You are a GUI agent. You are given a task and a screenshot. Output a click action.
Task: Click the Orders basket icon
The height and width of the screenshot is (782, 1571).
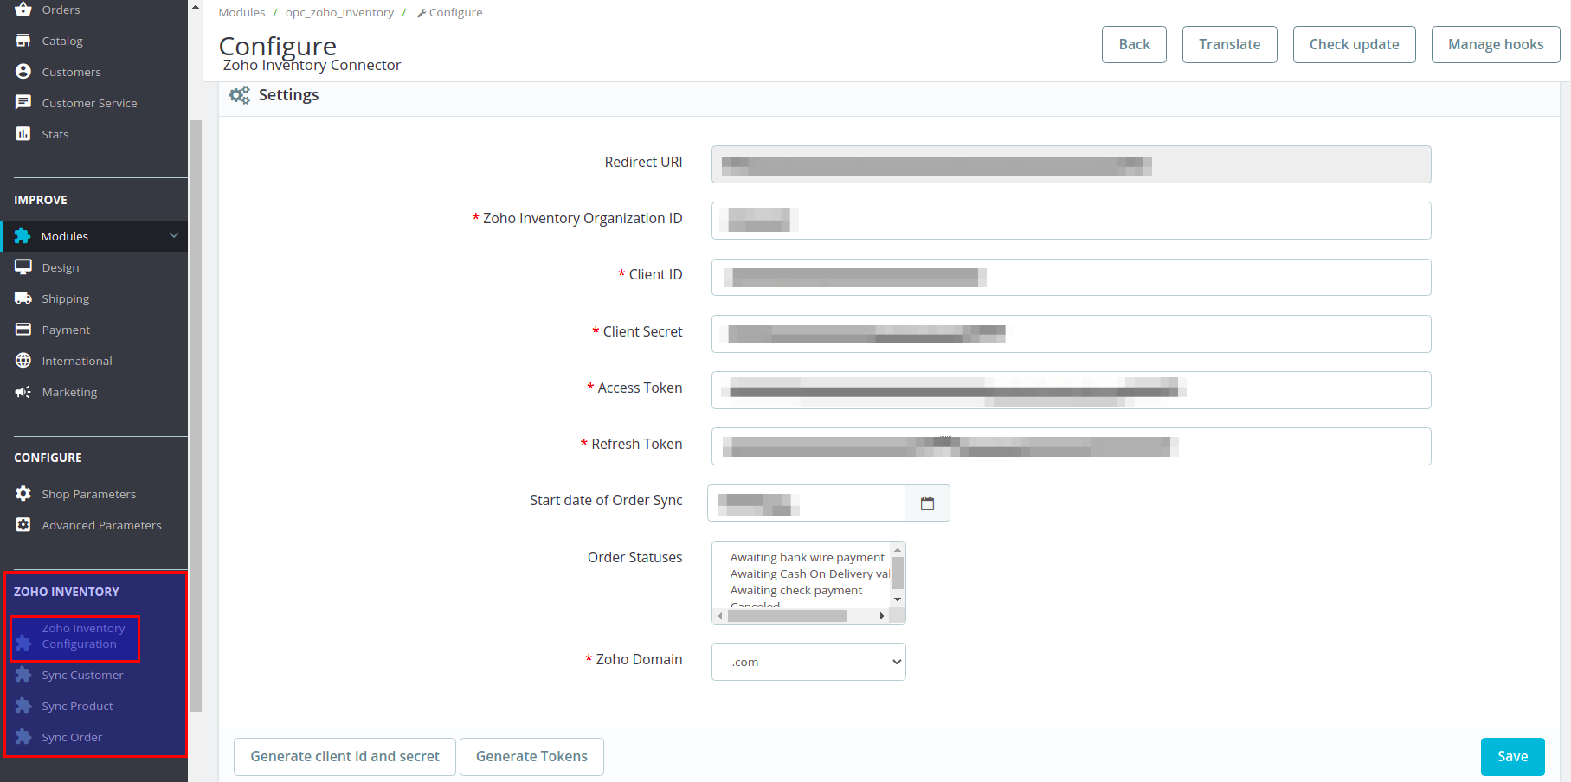coord(23,10)
